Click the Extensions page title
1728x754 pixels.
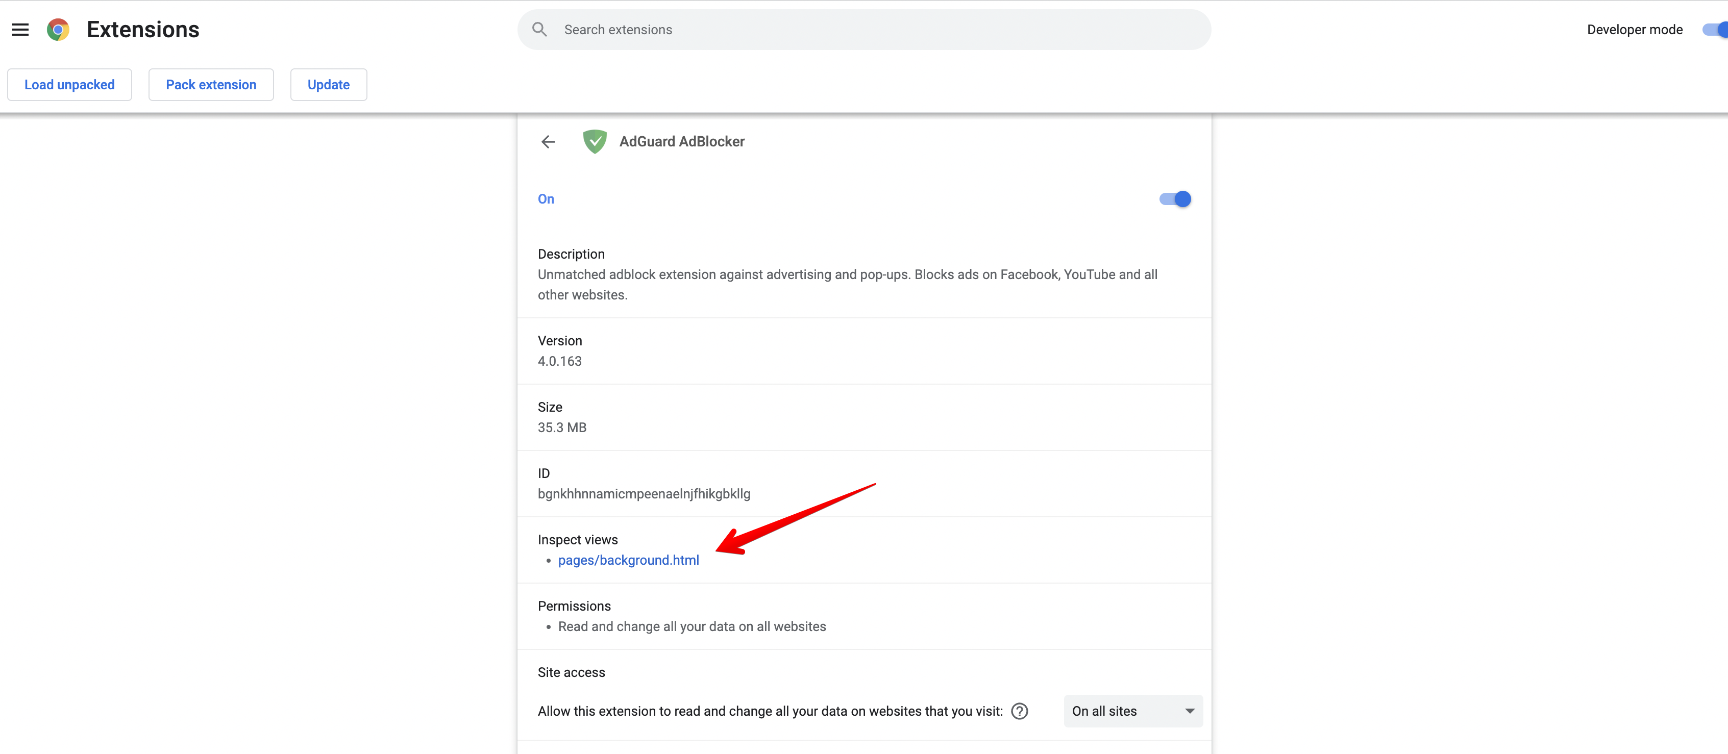[143, 30]
